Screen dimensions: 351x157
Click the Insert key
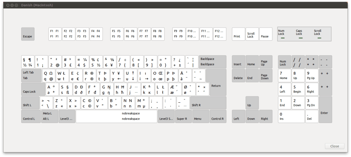[x=238, y=62]
